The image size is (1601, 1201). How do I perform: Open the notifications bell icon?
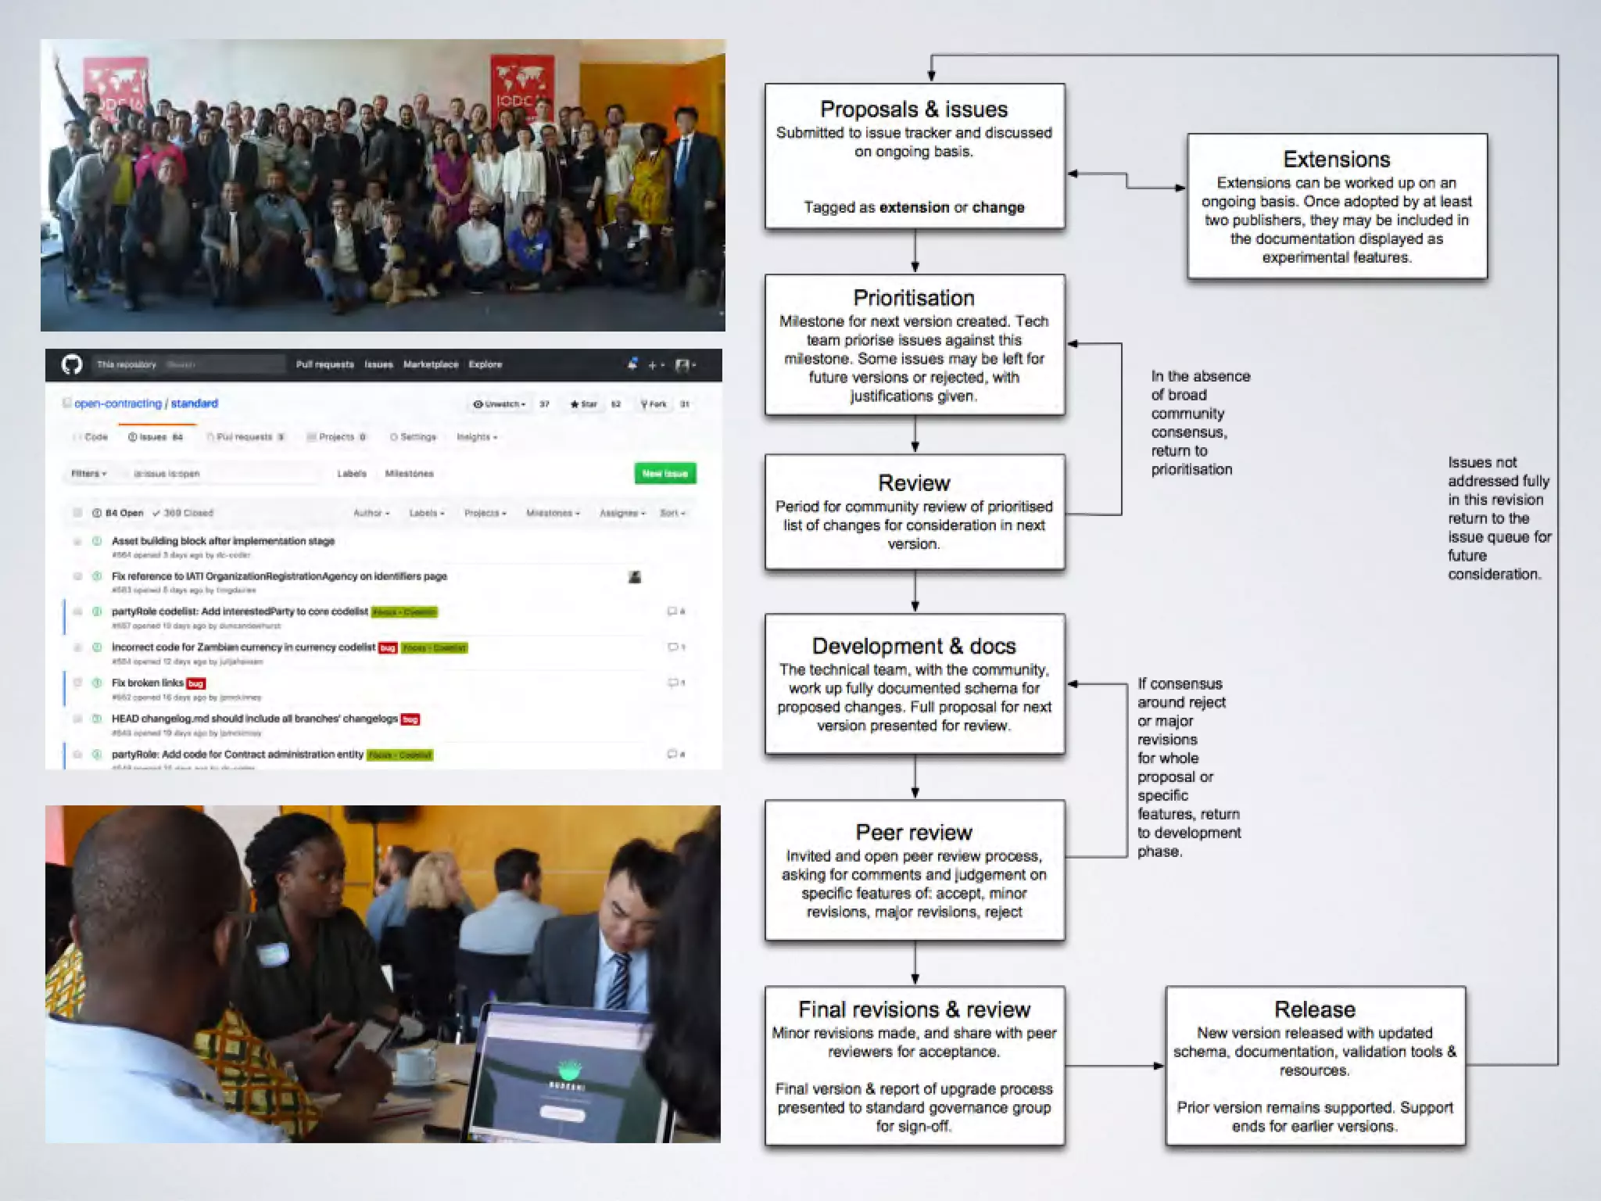[x=632, y=364]
